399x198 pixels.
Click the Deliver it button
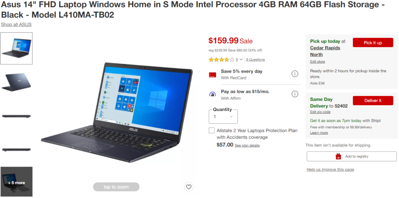[373, 101]
